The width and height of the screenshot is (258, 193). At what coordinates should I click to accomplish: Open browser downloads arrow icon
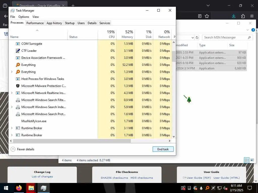[234, 16]
